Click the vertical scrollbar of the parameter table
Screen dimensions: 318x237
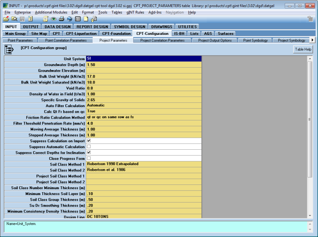(x=310, y=120)
